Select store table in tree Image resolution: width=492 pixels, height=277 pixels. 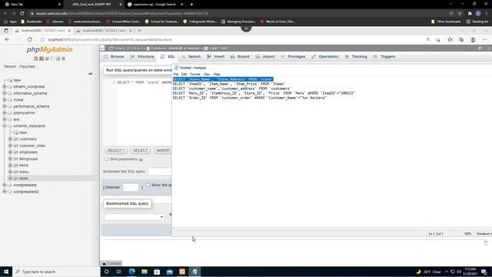[24, 179]
